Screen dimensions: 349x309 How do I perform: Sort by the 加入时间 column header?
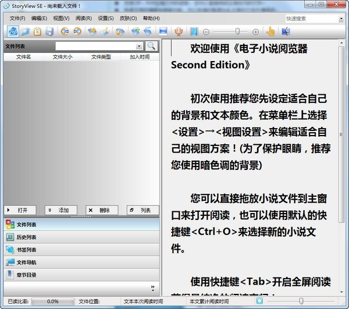pos(140,57)
